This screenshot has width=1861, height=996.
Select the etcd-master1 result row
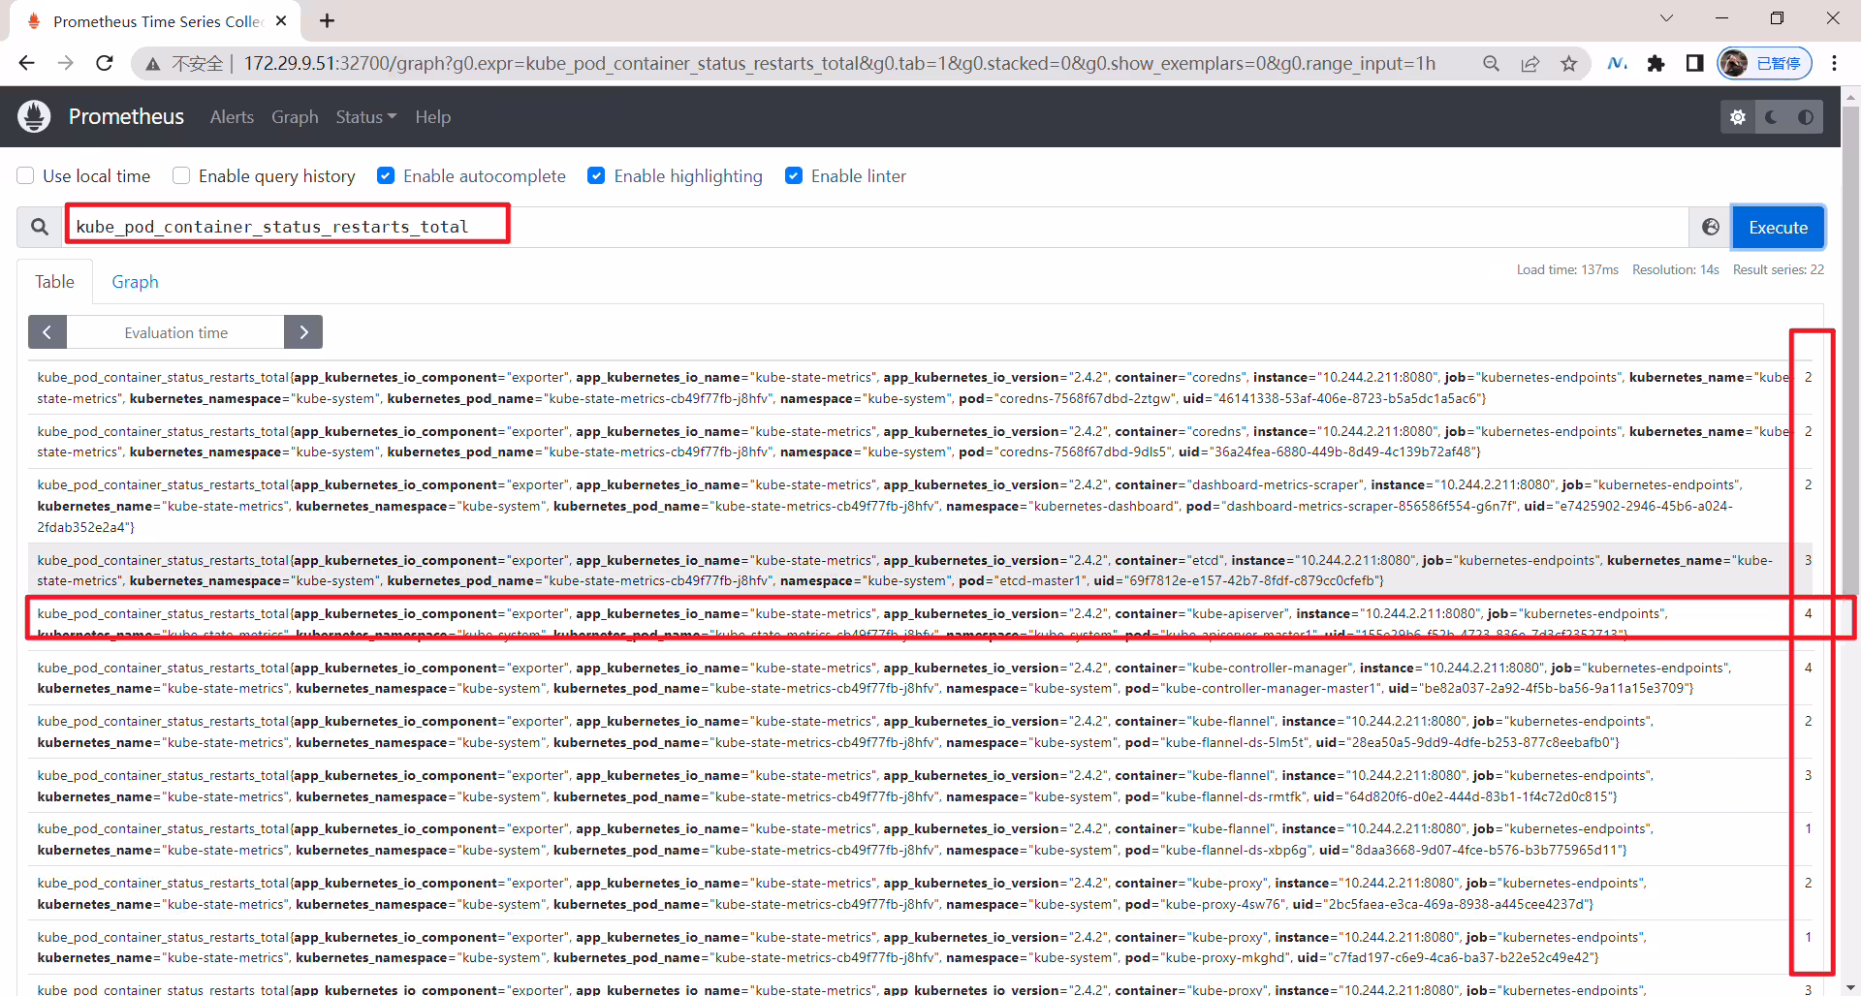pos(921,570)
